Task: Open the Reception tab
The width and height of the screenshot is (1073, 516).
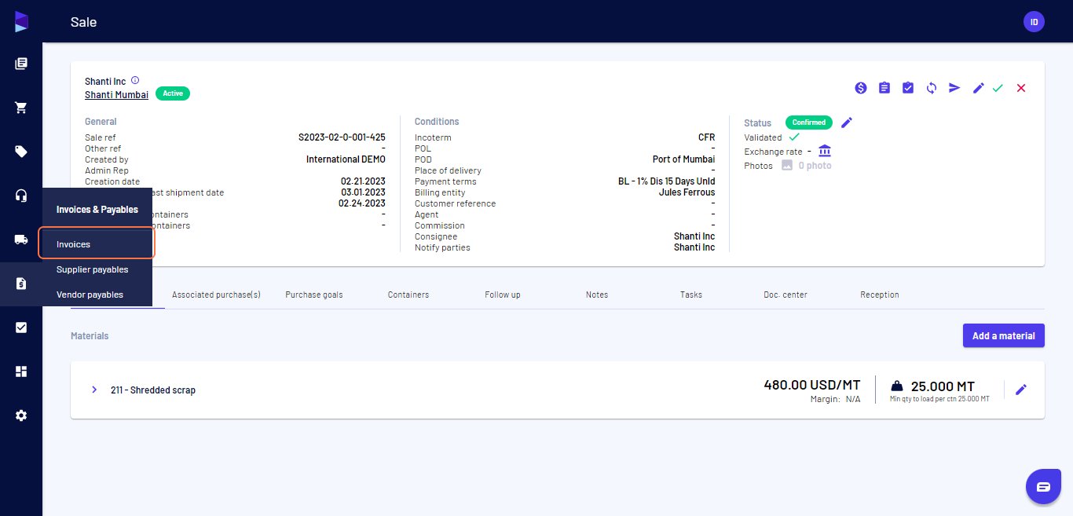Action: [880, 295]
